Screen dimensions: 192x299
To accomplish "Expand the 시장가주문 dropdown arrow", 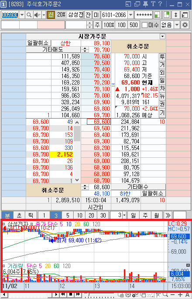I will coord(163,37).
